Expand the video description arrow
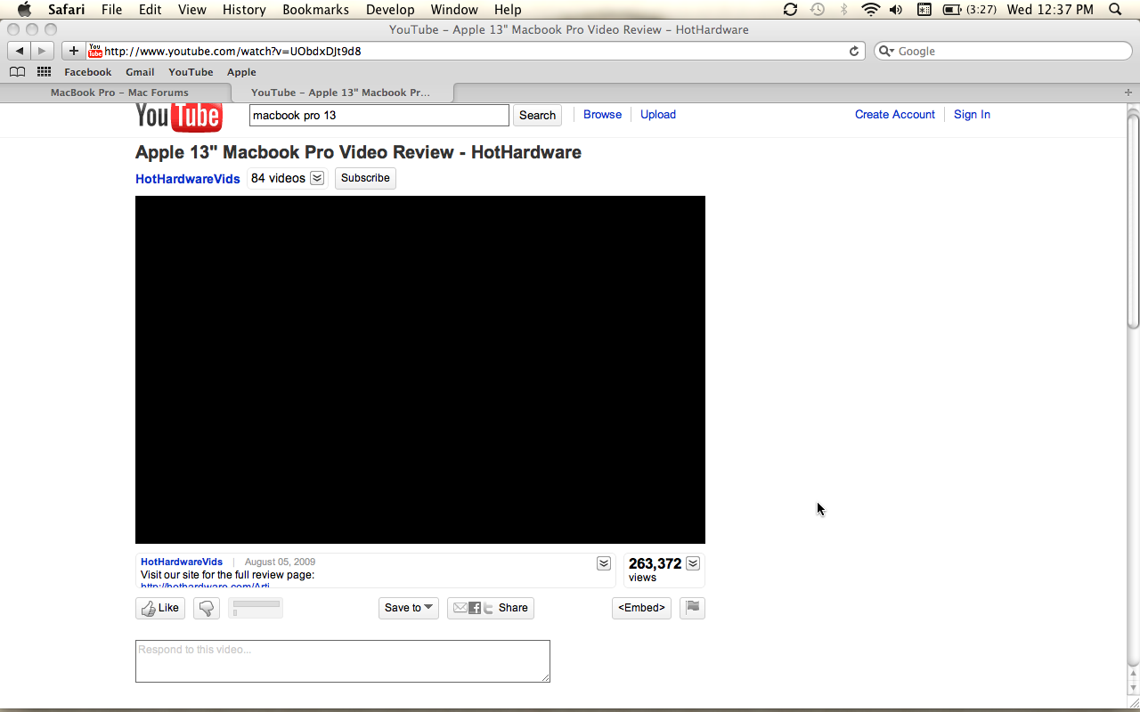The image size is (1140, 712). 604,563
